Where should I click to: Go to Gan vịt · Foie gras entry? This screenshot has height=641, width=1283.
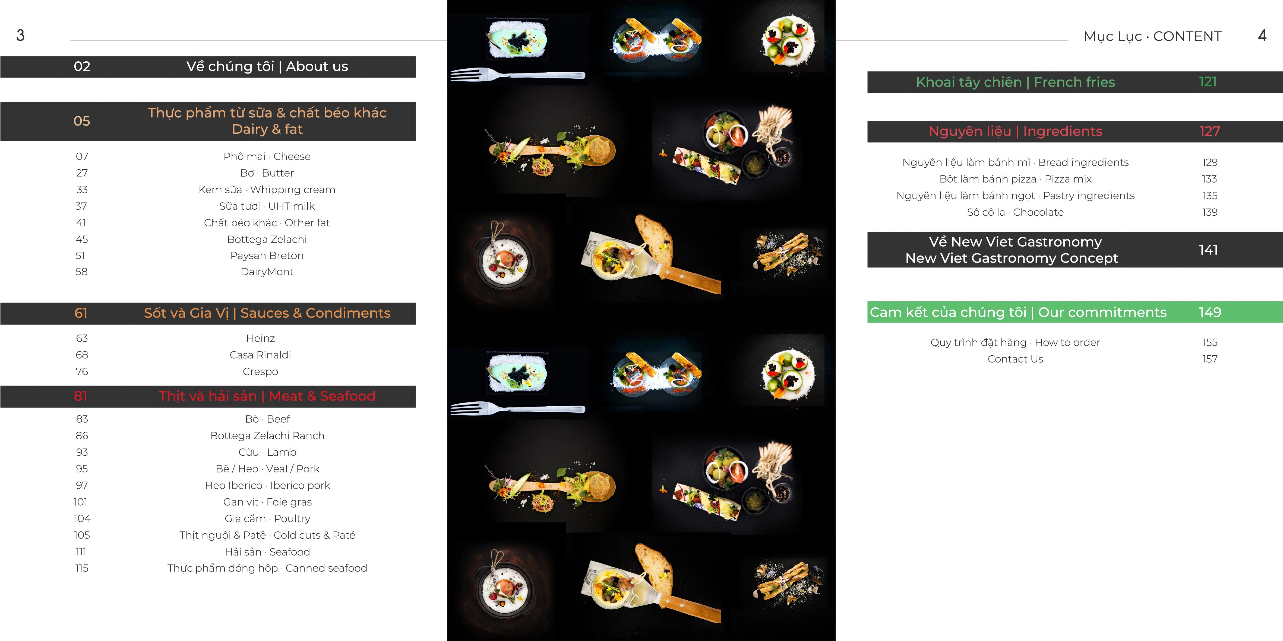pos(267,502)
